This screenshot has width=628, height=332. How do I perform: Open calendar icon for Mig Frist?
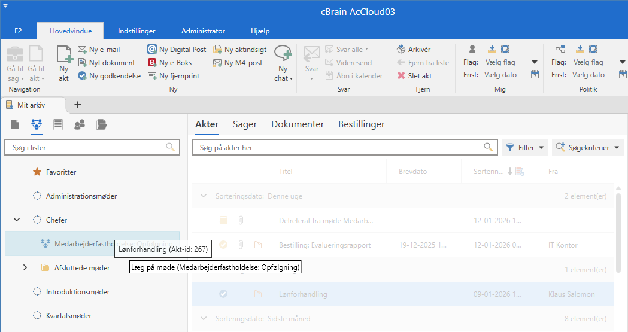(x=535, y=75)
